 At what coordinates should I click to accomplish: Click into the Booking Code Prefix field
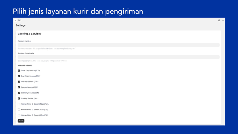pos(118,57)
